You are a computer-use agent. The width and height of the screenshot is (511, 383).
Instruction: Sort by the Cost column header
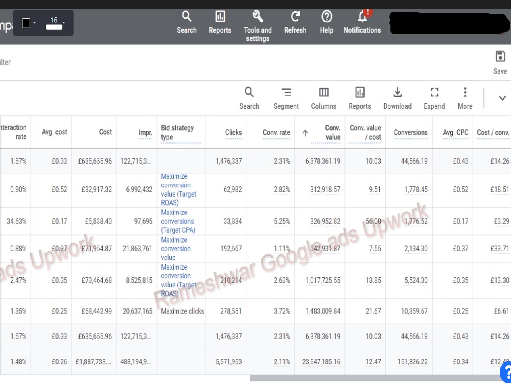tap(105, 132)
